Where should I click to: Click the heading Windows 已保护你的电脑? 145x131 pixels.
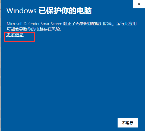coord(49,11)
